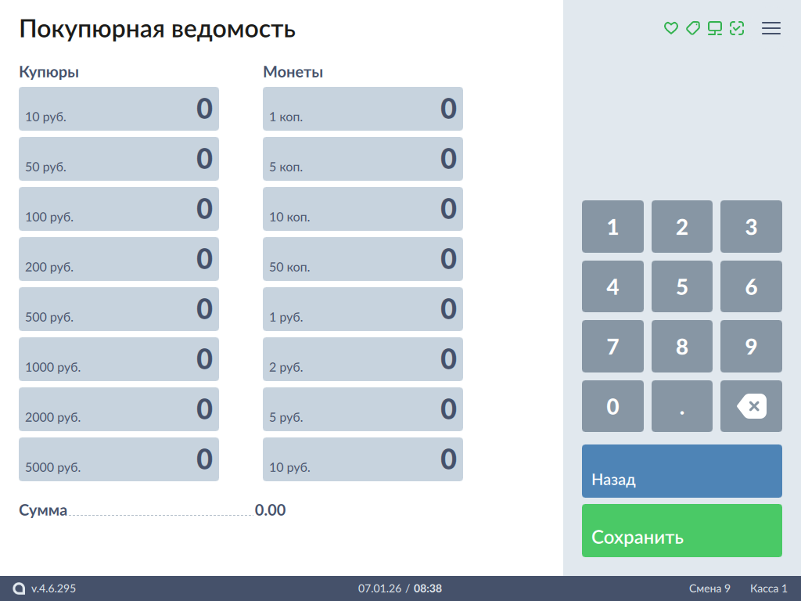Click the green heart status icon

(x=670, y=28)
